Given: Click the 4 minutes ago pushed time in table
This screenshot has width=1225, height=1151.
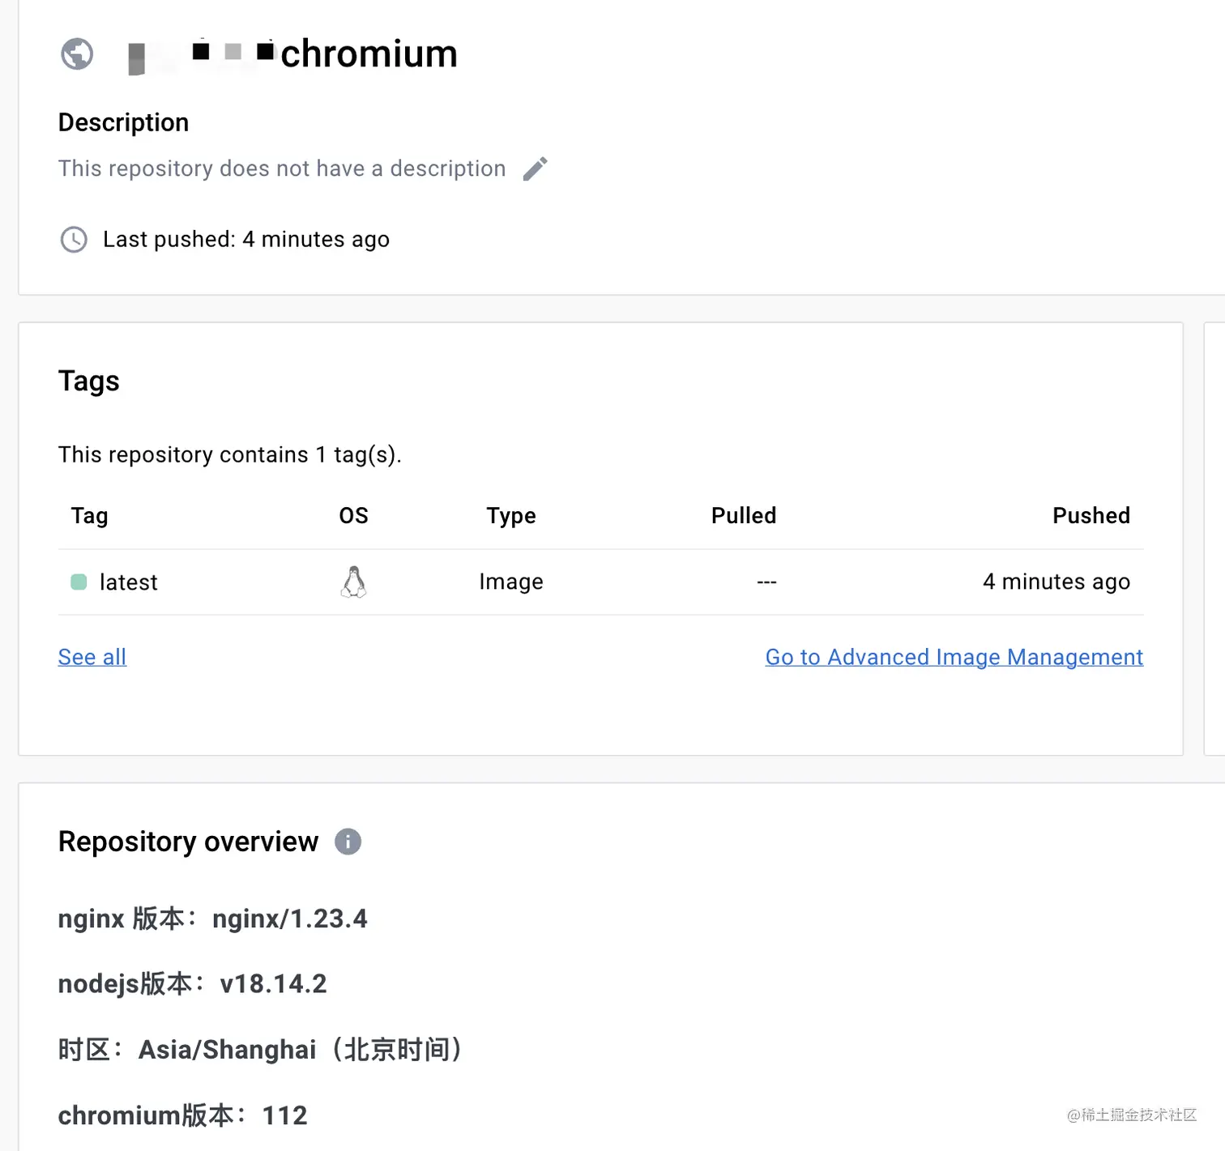Looking at the screenshot, I should coord(1056,582).
